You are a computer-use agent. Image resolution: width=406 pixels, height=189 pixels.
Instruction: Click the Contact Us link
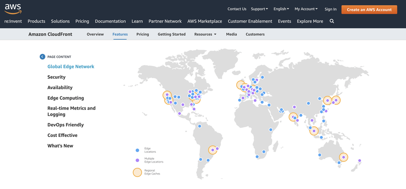click(x=237, y=9)
